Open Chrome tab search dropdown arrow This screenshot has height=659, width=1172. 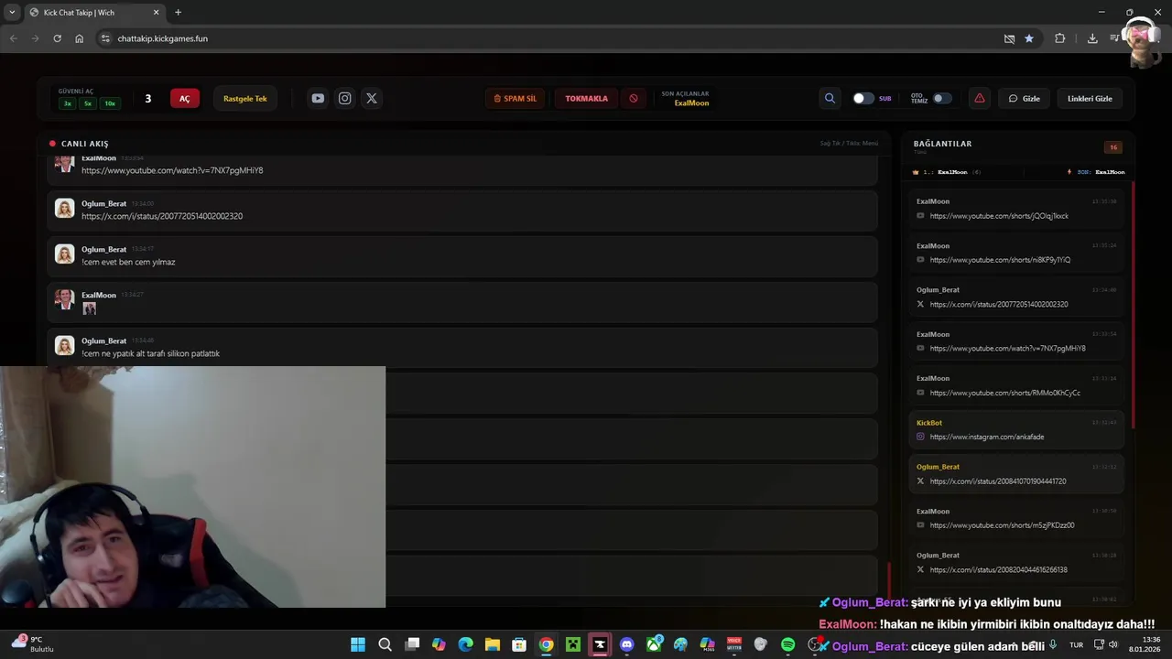[12, 12]
